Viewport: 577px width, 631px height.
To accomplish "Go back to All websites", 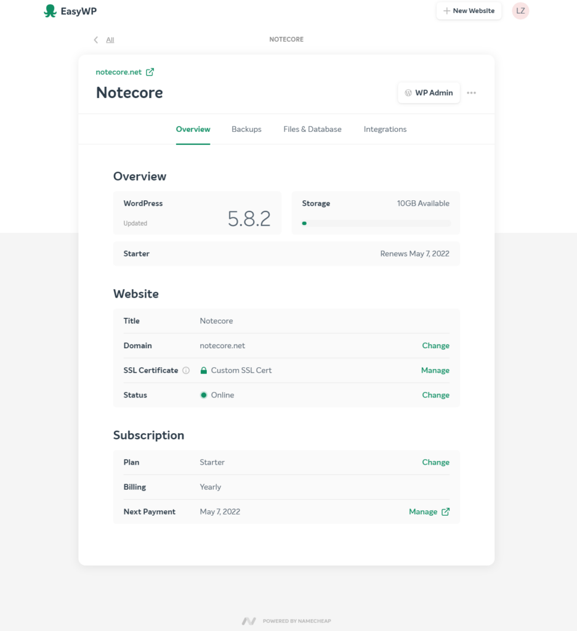I will point(110,40).
